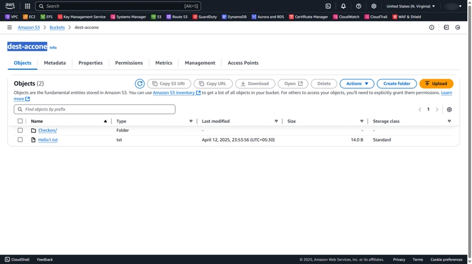This screenshot has height=264, width=472.
Task: Open the Checkon/ folder link
Action: pyautogui.click(x=48, y=130)
